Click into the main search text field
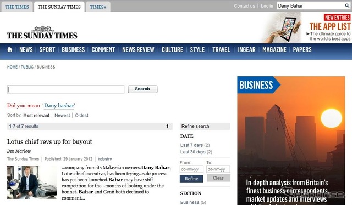Image resolution: width=352 pixels, height=205 pixels. point(65,89)
